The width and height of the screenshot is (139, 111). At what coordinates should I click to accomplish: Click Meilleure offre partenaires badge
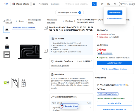[x=108, y=94]
